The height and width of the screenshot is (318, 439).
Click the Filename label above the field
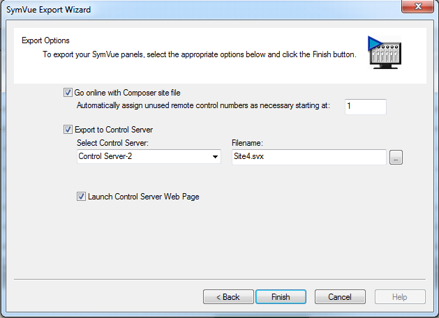(247, 143)
